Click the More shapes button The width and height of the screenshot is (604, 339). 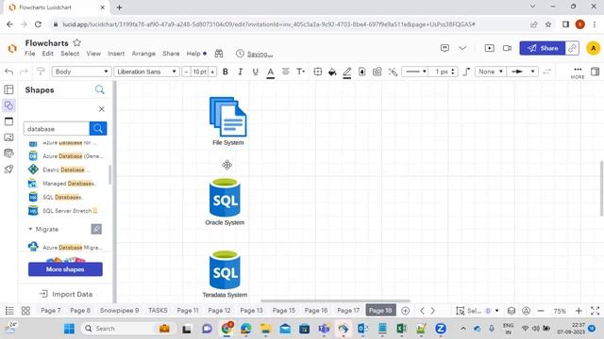(x=65, y=269)
